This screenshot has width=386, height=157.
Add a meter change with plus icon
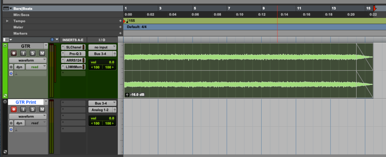coord(120,27)
